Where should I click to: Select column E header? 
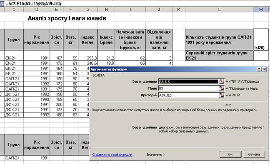(x=57, y=10)
